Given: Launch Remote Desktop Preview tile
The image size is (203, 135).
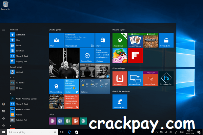Looking at the screenshot, I should pyautogui.click(x=151, y=79).
